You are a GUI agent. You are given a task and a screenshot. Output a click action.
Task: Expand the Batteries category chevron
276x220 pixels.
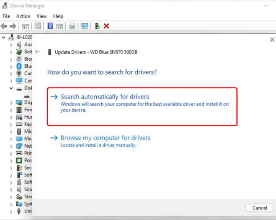(11, 52)
